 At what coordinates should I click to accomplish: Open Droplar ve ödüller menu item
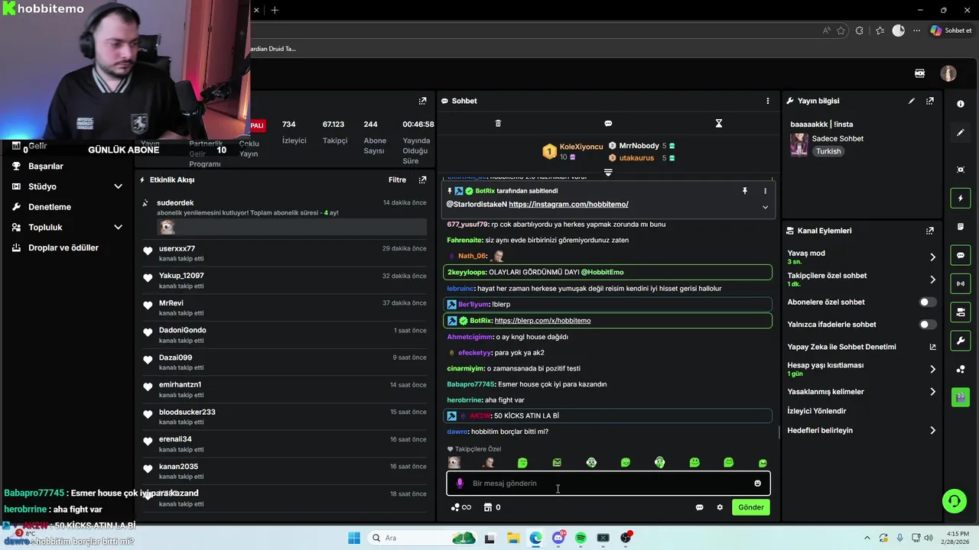click(63, 248)
